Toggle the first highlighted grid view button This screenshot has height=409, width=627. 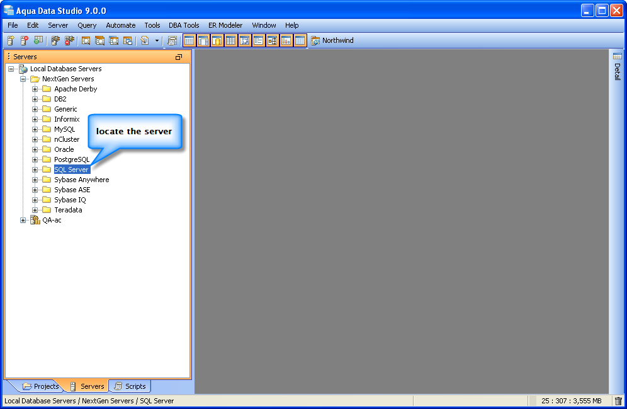[189, 40]
